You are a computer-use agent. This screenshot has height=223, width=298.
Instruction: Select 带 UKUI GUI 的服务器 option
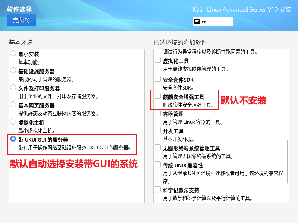point(13,139)
